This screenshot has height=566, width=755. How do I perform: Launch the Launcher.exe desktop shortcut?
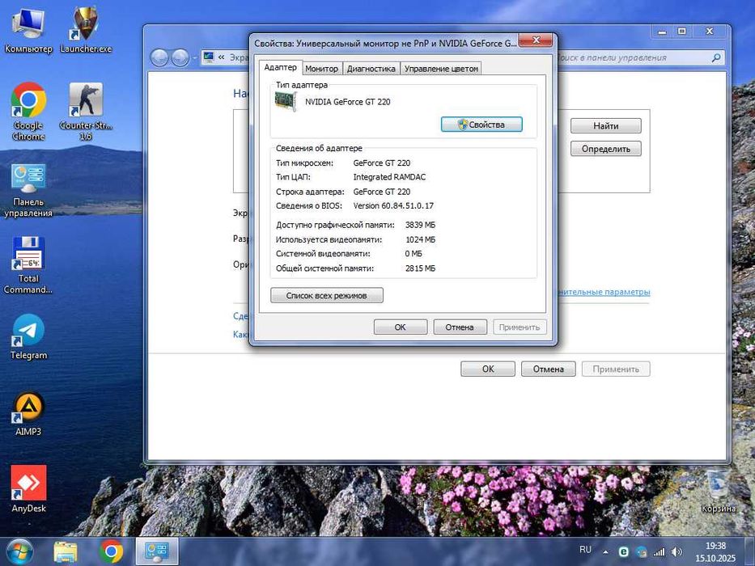[x=86, y=30]
